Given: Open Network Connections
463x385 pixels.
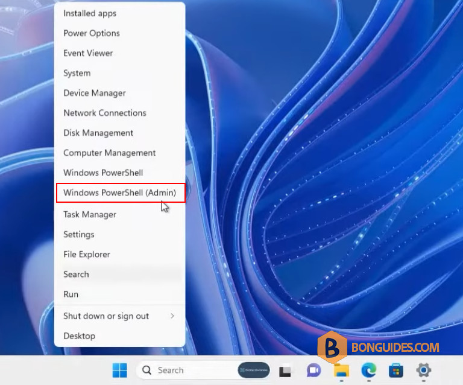Looking at the screenshot, I should (119, 113).
